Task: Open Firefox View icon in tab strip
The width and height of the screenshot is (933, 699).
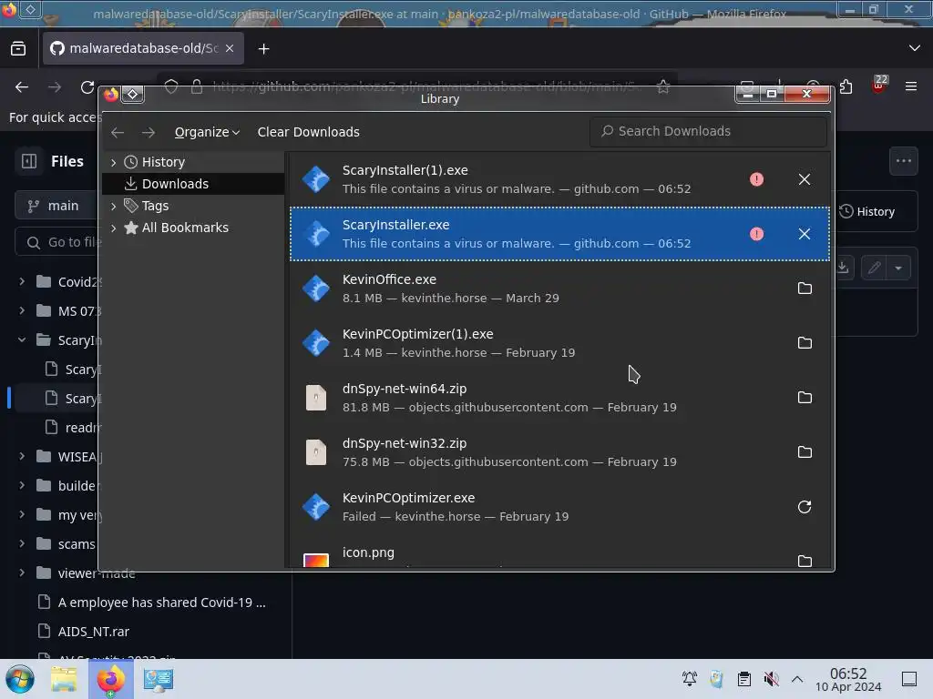Action: click(18, 49)
